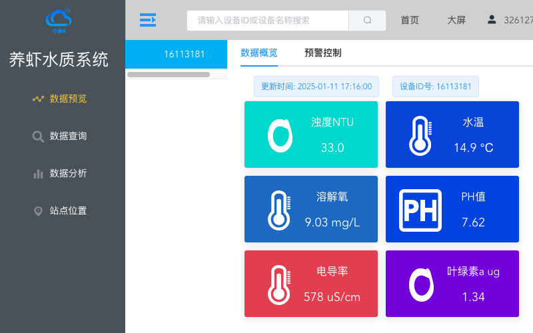Go to 数据分析 in the sidebar
The height and width of the screenshot is (333, 533).
click(x=68, y=173)
